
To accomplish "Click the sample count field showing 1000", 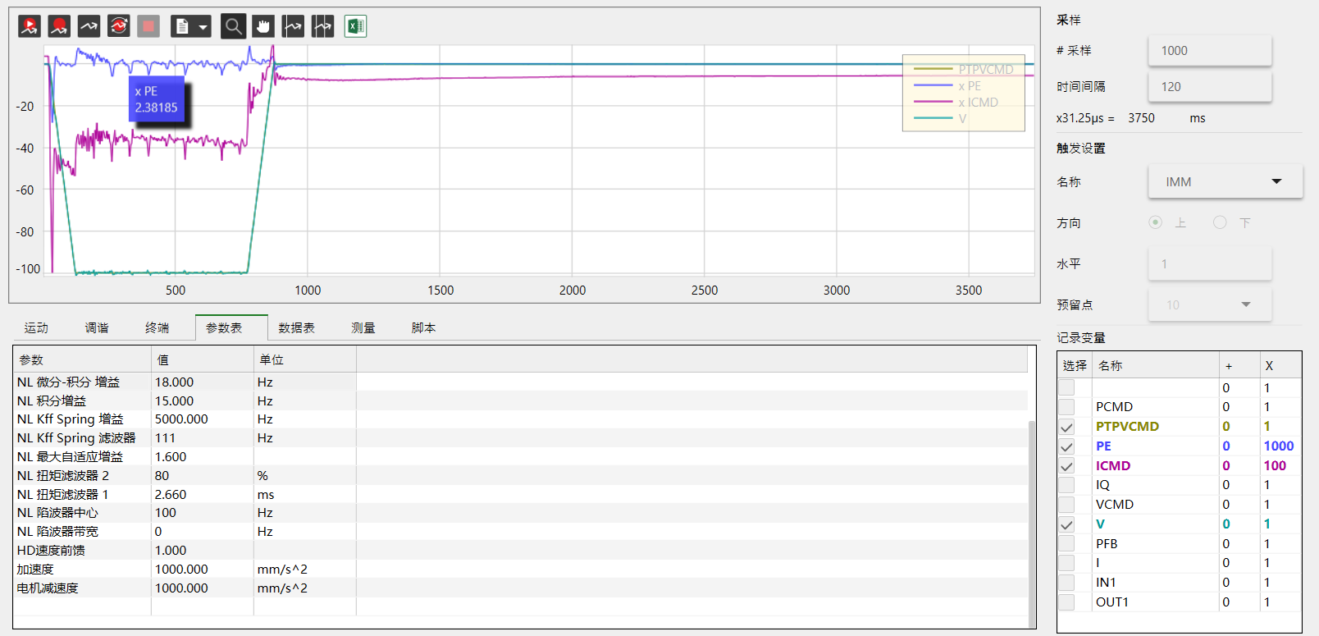I will point(1210,51).
